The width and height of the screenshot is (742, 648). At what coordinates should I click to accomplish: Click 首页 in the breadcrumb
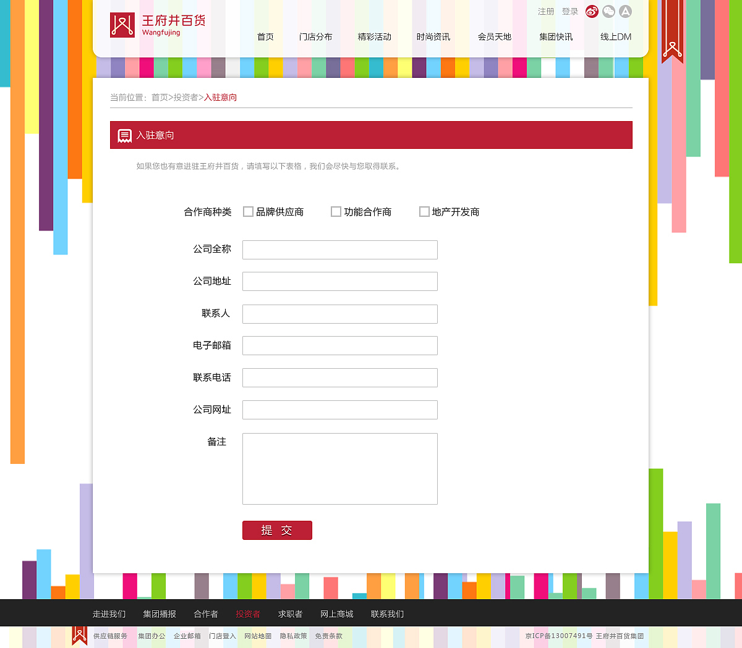pyautogui.click(x=160, y=98)
